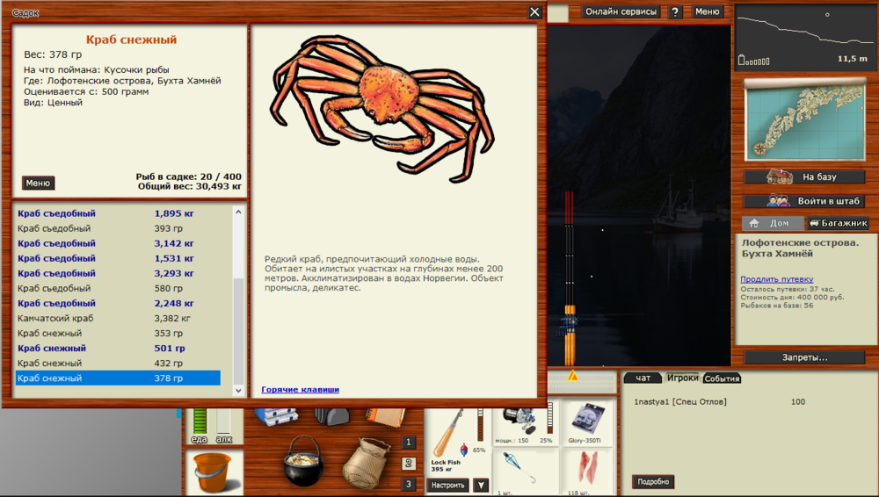Select Краб съедобный 580 гр row
Screen dimensions: 879x497
pyautogui.click(x=118, y=288)
